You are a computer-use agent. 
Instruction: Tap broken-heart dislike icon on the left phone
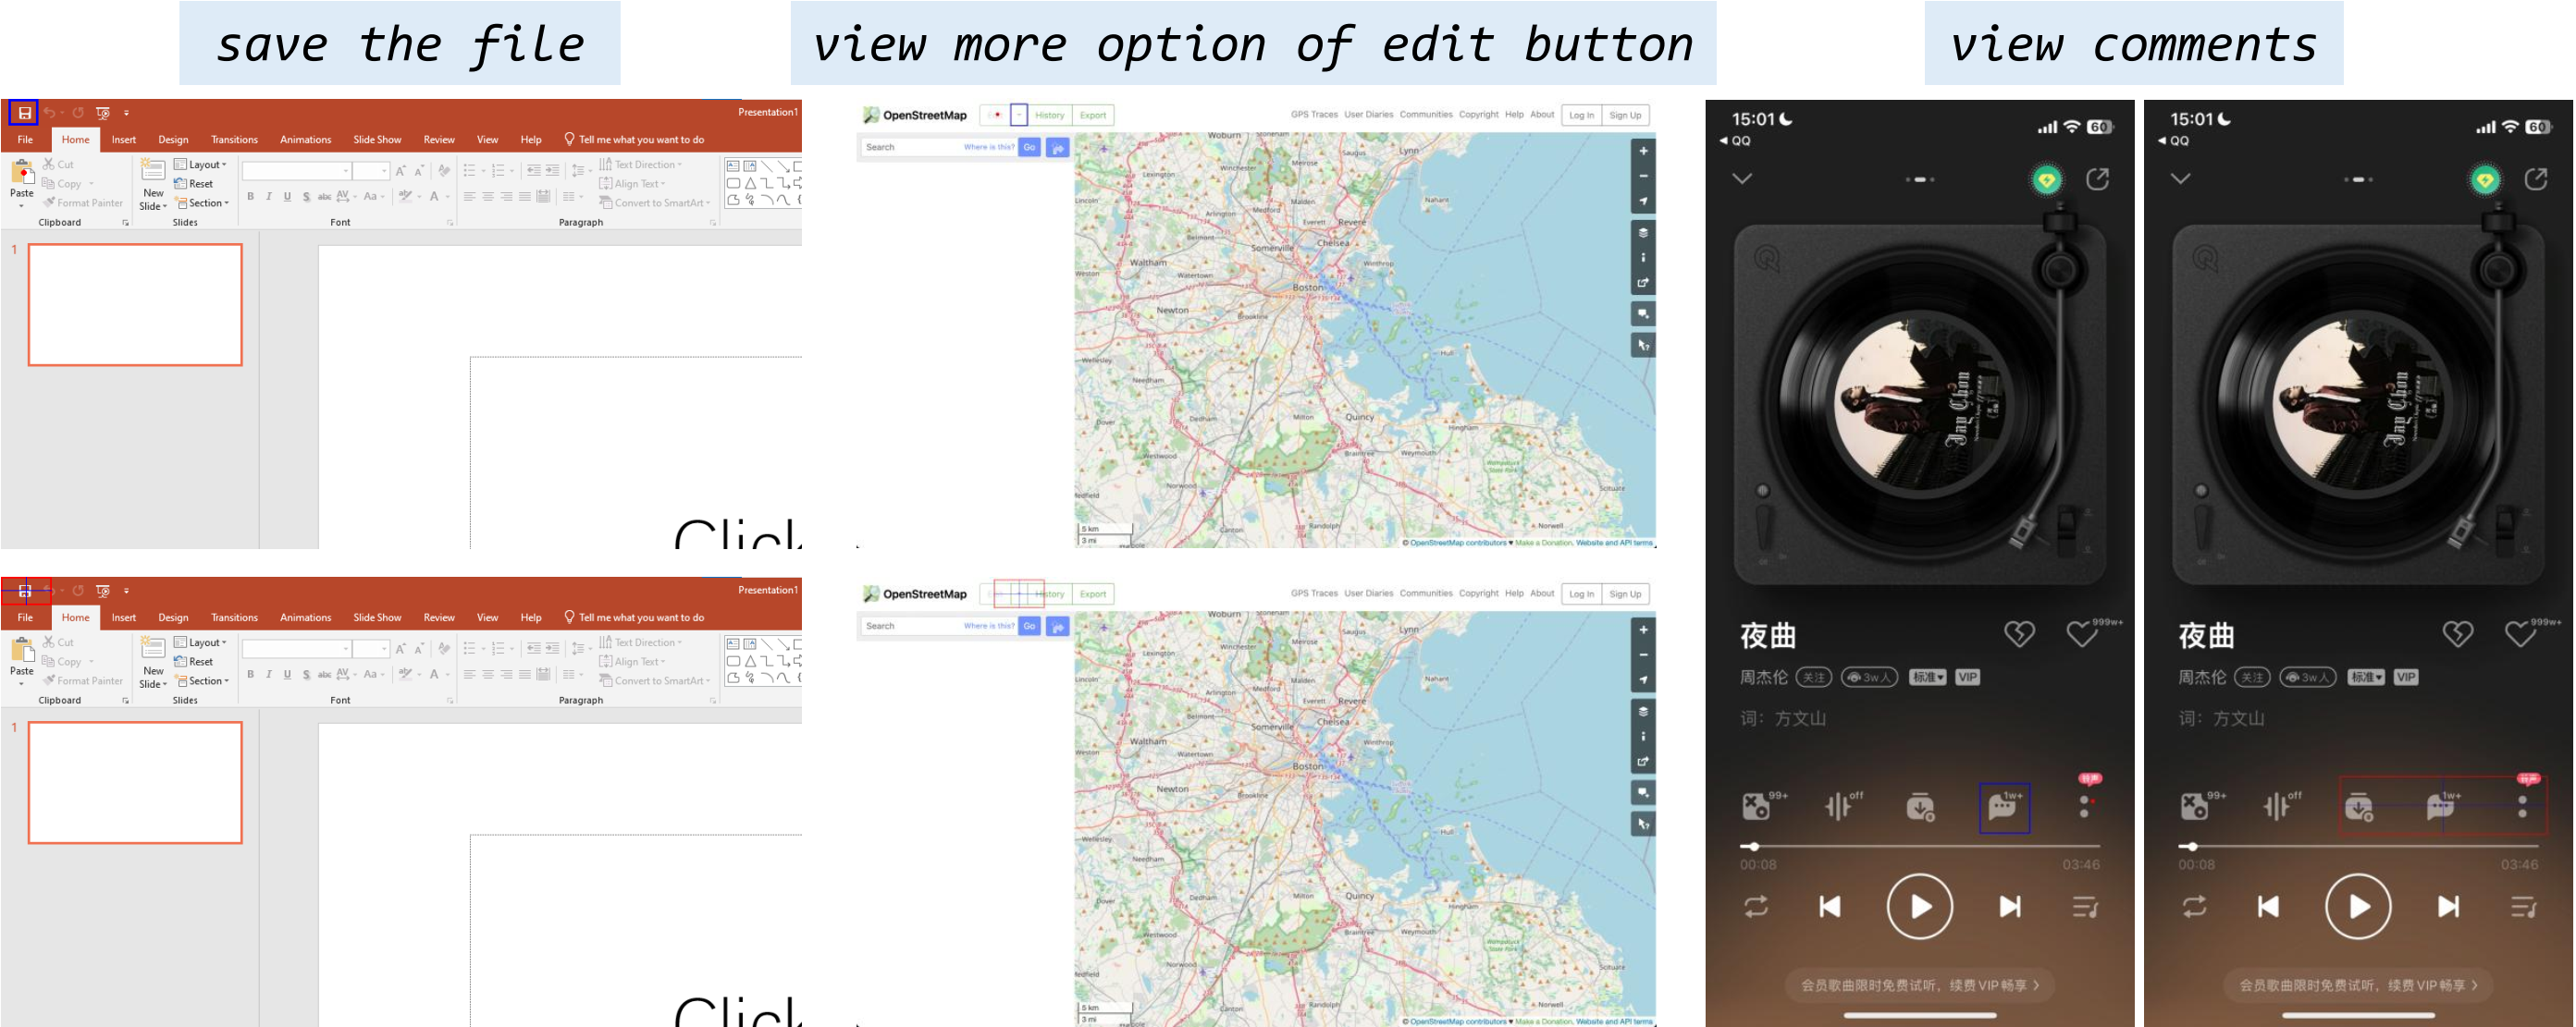(2019, 633)
